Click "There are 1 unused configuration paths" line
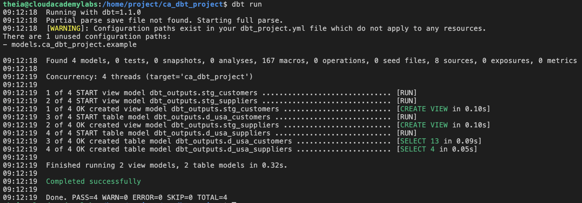Image resolution: width=582 pixels, height=203 pixels. click(x=87, y=37)
